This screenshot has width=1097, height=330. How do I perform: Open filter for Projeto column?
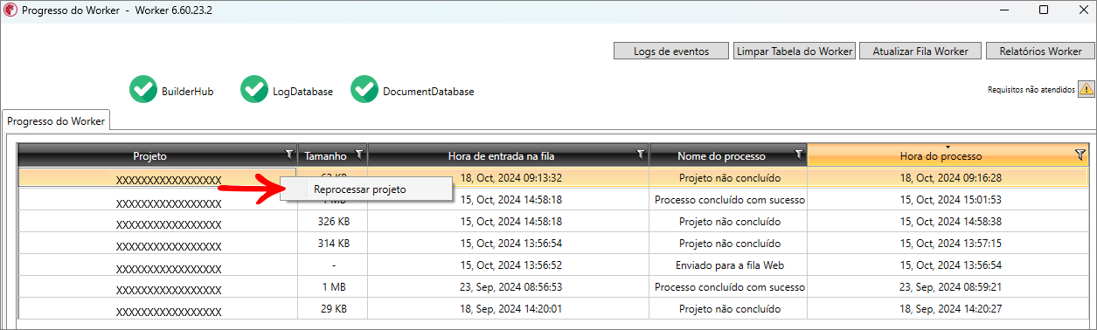tap(289, 154)
